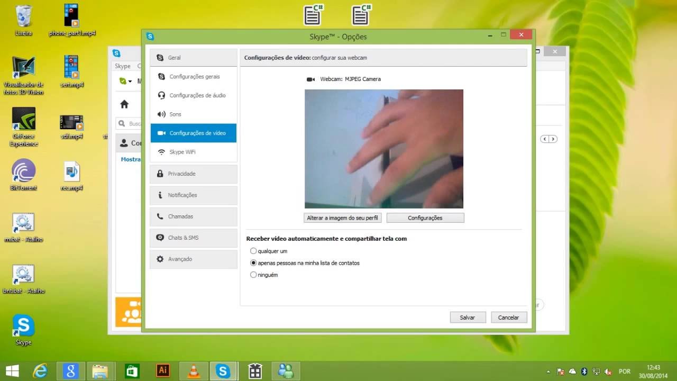Select GeForce Experience desktop shortcut
This screenshot has height=381, width=677.
coord(24,127)
